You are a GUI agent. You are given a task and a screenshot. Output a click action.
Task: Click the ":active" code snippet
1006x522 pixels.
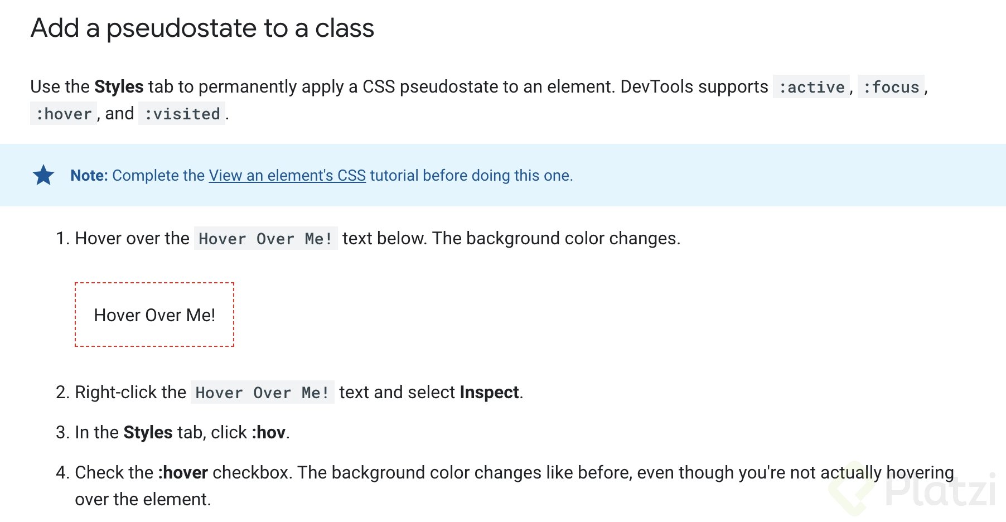click(x=811, y=87)
